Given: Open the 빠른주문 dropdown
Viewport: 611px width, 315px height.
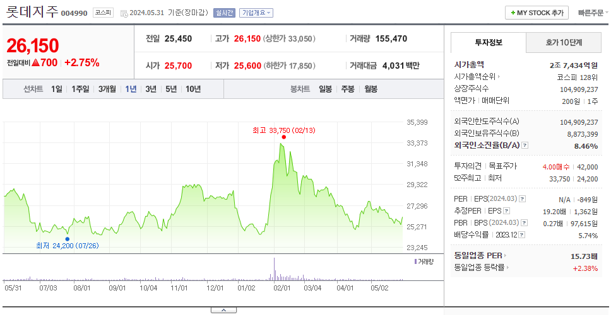Looking at the screenshot, I should (x=593, y=13).
